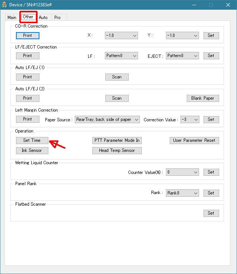The image size is (237, 274).
Task: Click the app icon in title bar
Action: click(x=5, y=5)
